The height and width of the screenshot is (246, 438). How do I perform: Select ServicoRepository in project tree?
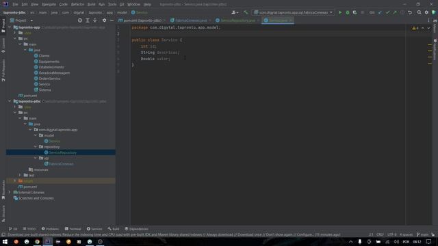tap(62, 152)
